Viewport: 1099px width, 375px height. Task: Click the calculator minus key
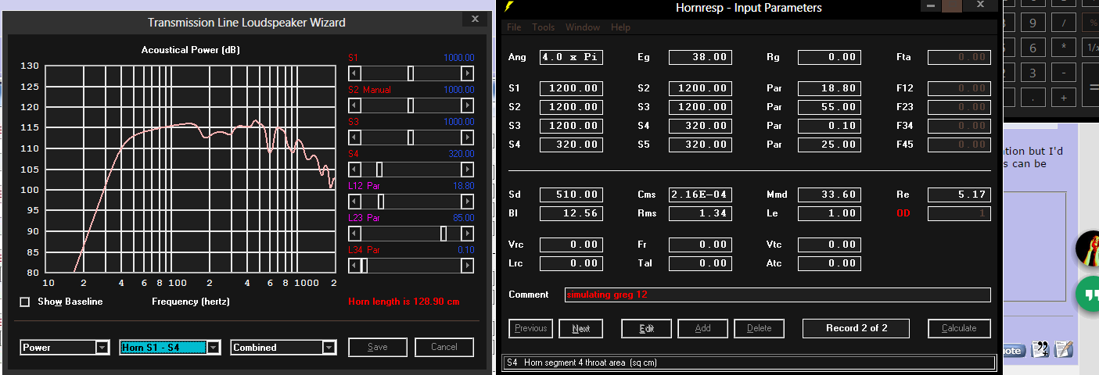click(1063, 73)
